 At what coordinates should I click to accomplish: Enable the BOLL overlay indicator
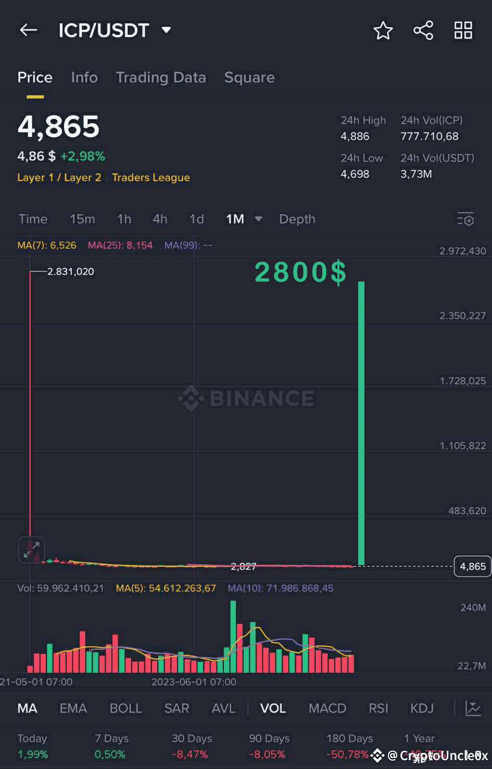coord(125,708)
